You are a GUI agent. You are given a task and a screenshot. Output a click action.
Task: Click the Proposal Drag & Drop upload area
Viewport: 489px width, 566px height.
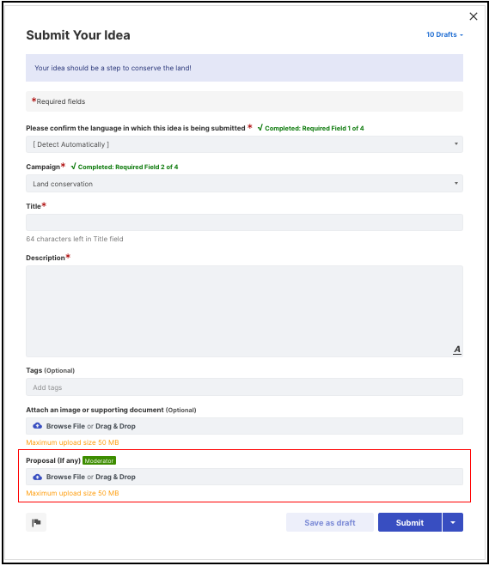244,477
